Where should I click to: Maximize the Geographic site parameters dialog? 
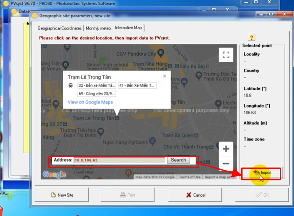[x=271, y=14]
